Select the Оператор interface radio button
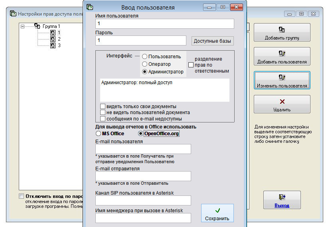Viewport: 328px width, 227px height. click(145, 64)
